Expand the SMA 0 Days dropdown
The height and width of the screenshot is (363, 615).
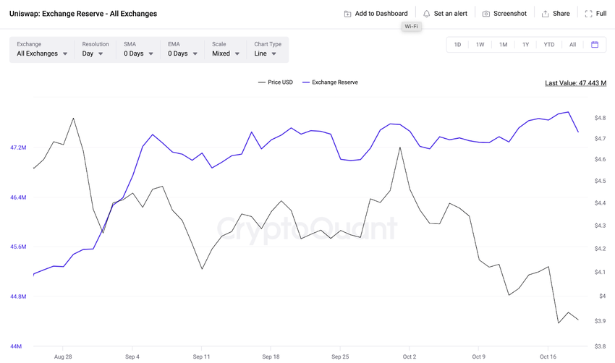coord(137,54)
